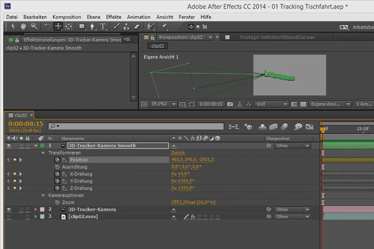This screenshot has width=374, height=249.
Task: Open the Animation menu
Action: pos(139,17)
